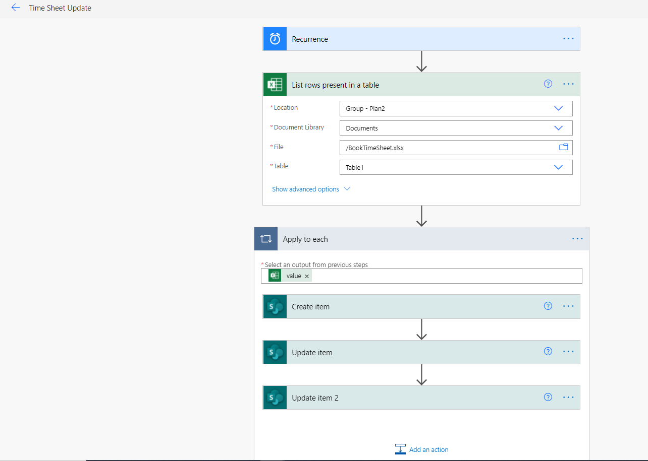Open the Apply to each ellipsis menu
The width and height of the screenshot is (648, 461).
pos(578,239)
